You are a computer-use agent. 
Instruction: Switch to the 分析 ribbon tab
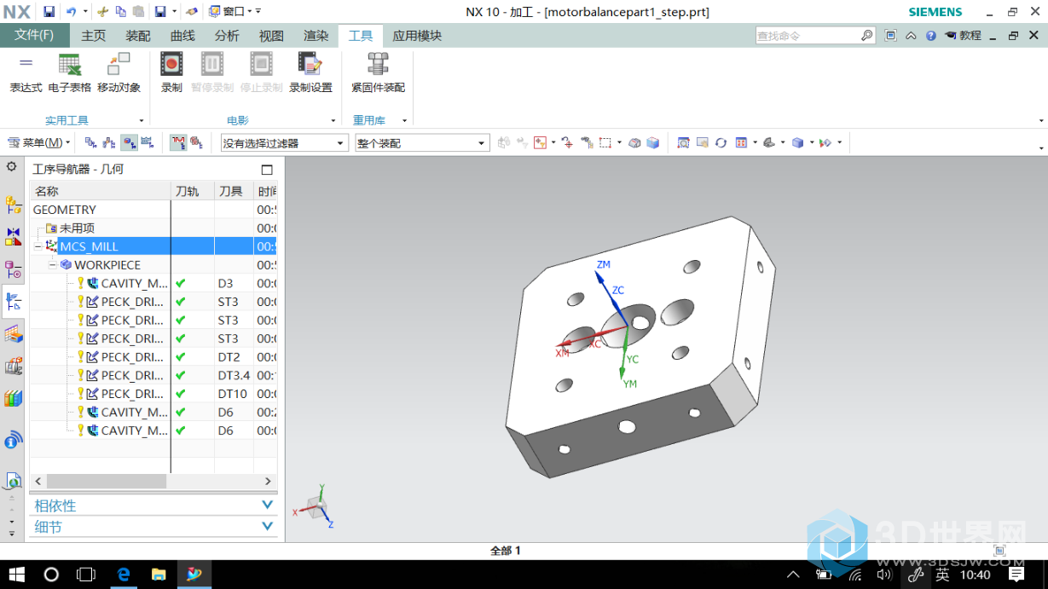pyautogui.click(x=227, y=36)
